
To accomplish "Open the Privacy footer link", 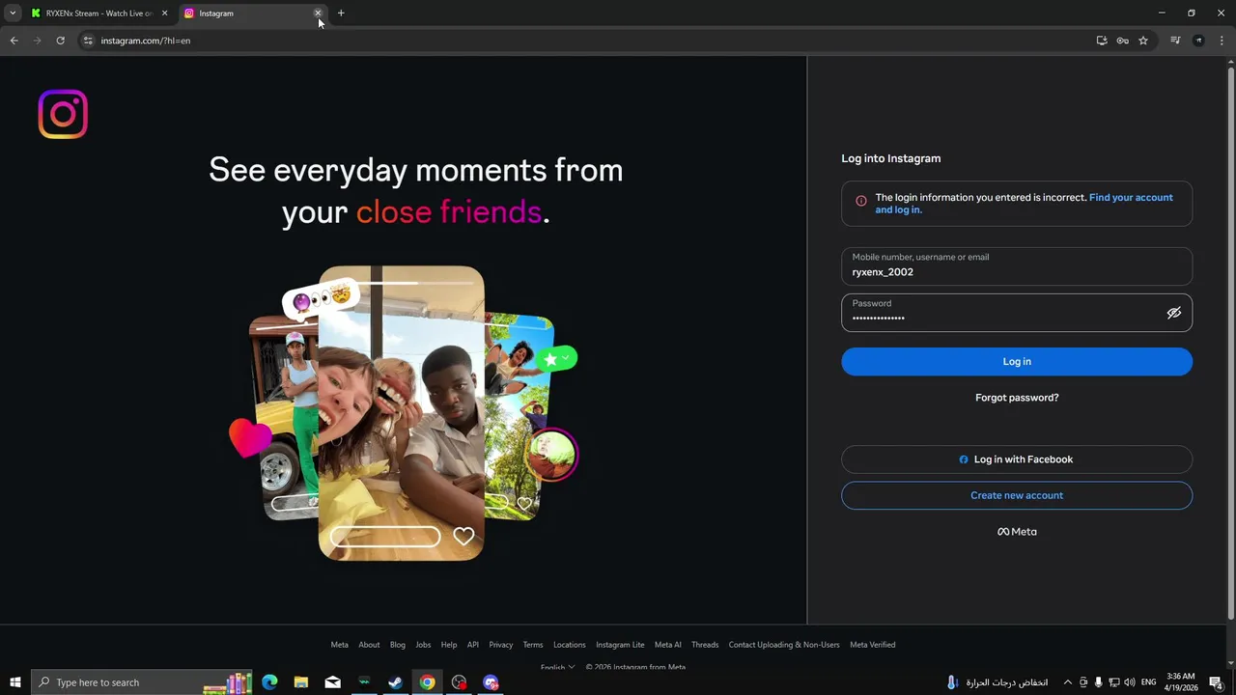I will [x=500, y=645].
